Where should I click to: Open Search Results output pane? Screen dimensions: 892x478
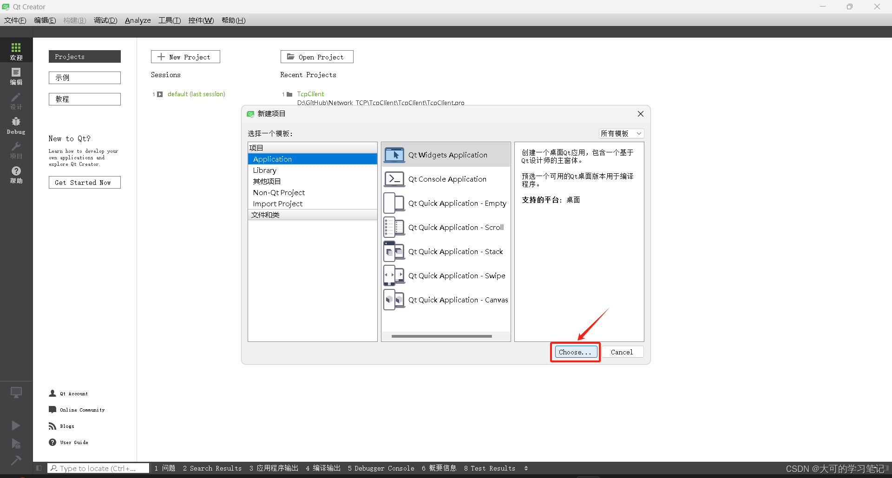click(212, 468)
